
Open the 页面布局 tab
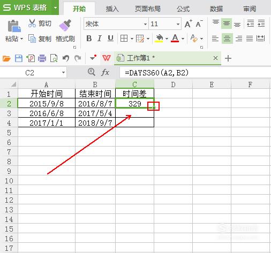click(x=147, y=9)
